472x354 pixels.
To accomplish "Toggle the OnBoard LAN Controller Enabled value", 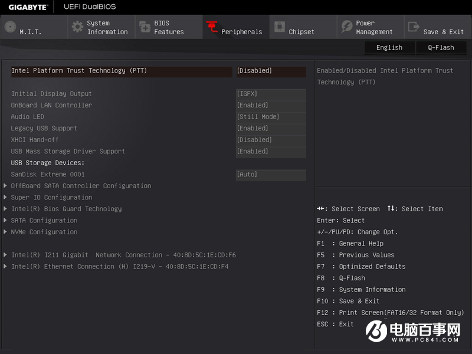I will (x=270, y=106).
